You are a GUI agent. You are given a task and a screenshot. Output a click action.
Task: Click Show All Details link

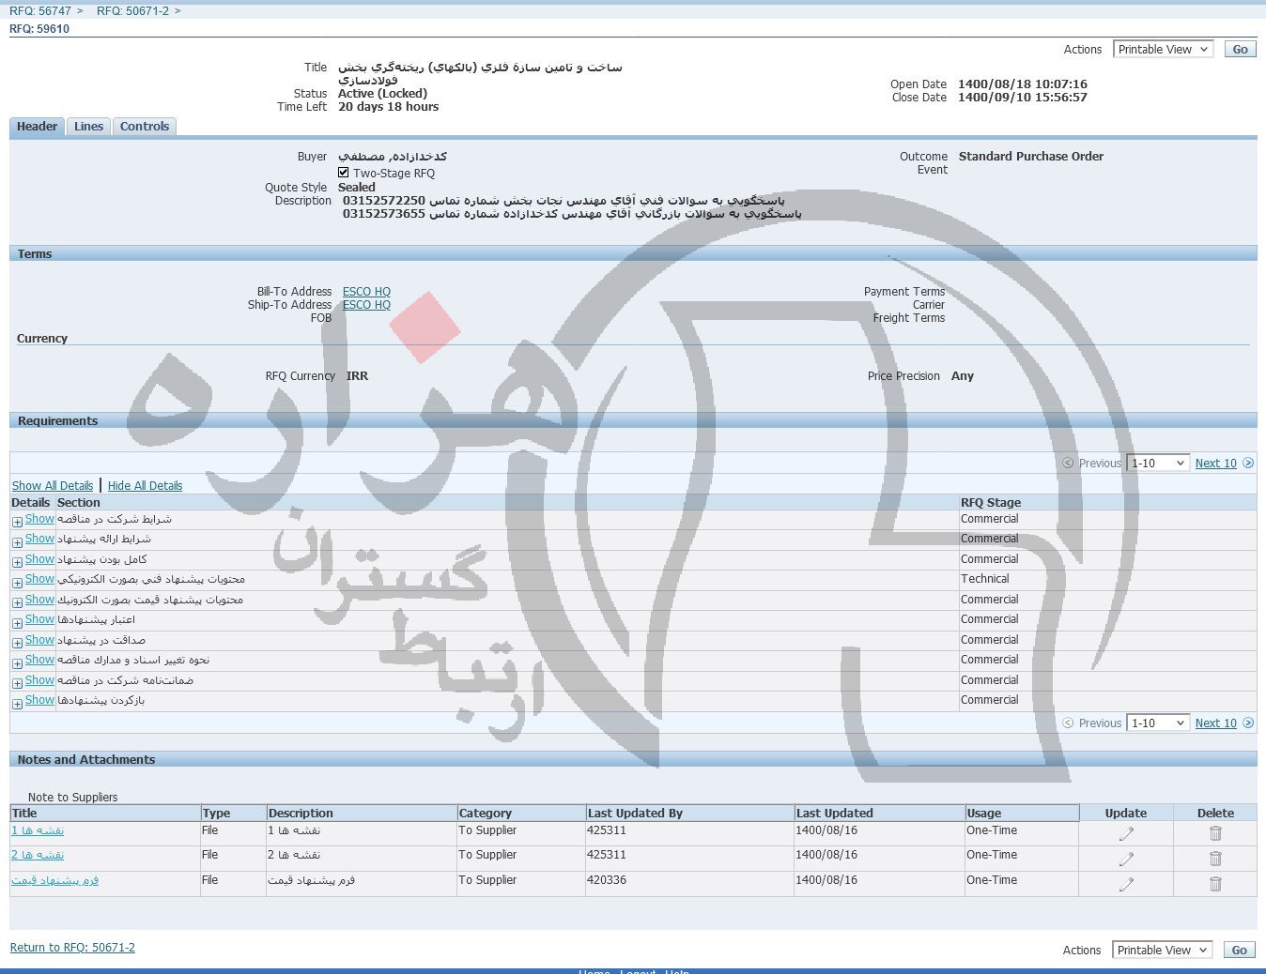[53, 485]
